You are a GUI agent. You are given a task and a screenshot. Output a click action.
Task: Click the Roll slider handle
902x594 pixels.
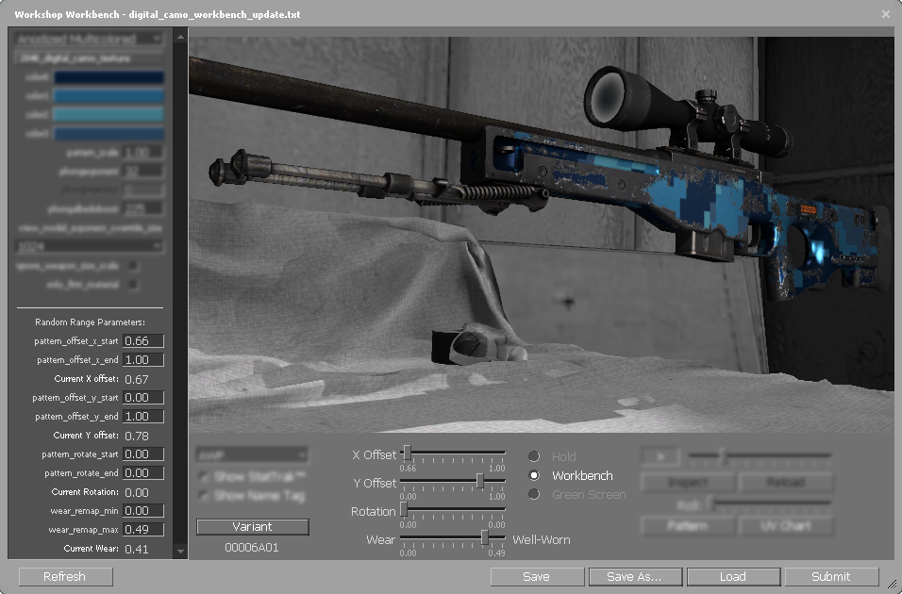[x=711, y=503]
